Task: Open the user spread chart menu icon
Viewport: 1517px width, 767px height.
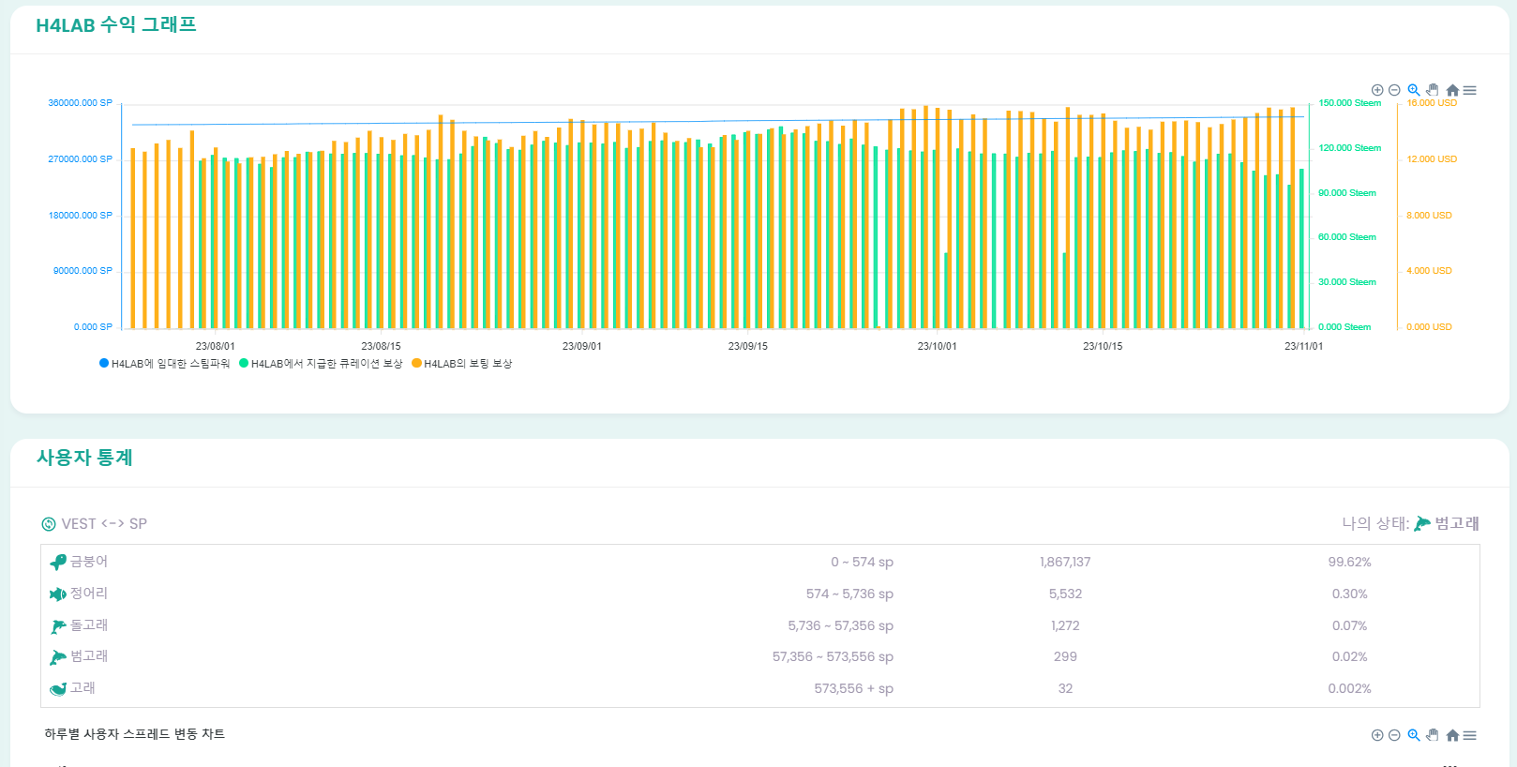Action: 1469,735
